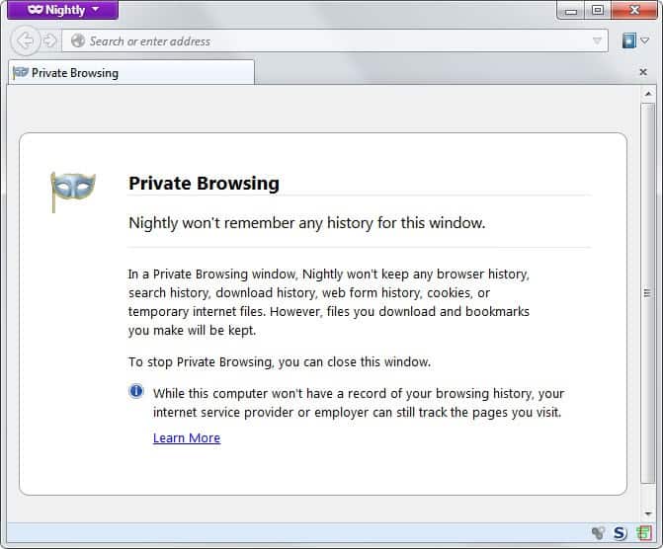Open the Nightly application menu
This screenshot has height=549, width=663.
tap(62, 10)
